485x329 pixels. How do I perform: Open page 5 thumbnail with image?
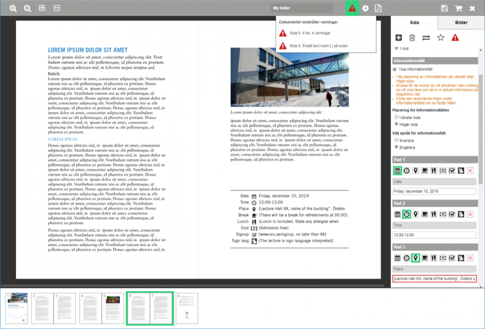click(x=113, y=308)
